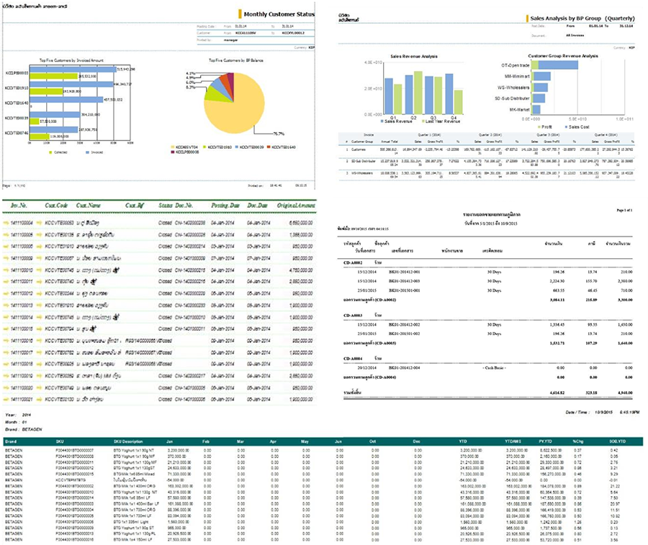Select the Posting.Date column header
The height and width of the screenshot is (545, 648).
pos(225,206)
